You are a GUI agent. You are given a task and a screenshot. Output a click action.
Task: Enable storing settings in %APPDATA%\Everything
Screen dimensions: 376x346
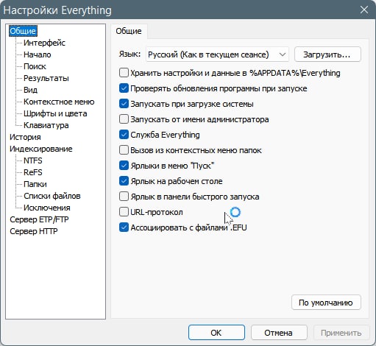124,73
